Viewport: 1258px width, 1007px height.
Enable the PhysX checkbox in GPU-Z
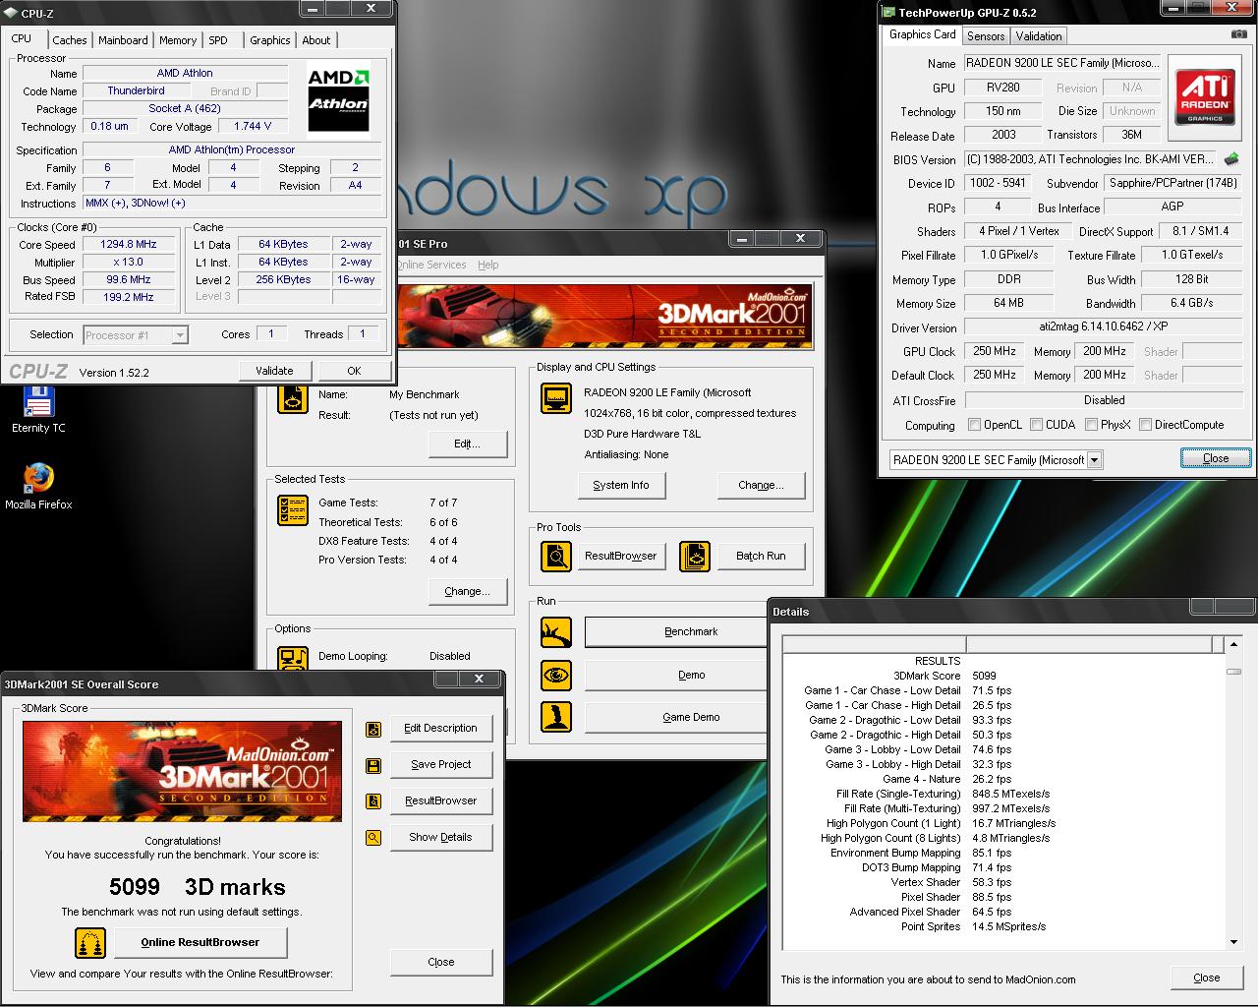coord(1091,425)
